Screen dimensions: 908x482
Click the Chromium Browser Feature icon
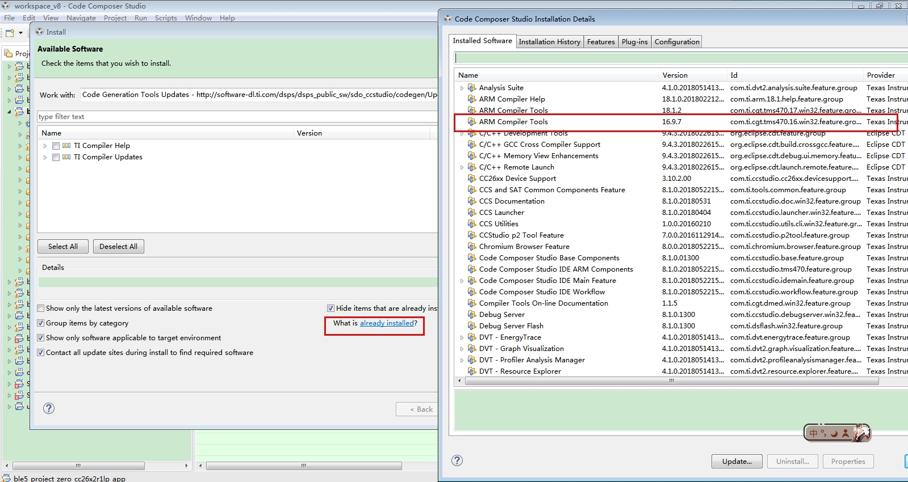pyautogui.click(x=472, y=247)
